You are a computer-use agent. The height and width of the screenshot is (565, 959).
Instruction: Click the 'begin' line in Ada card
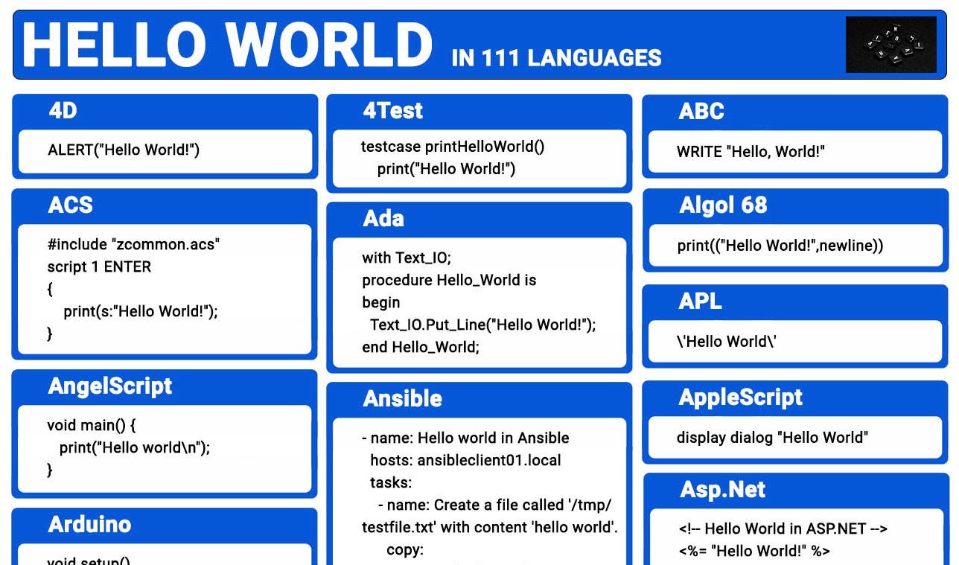[x=381, y=303]
